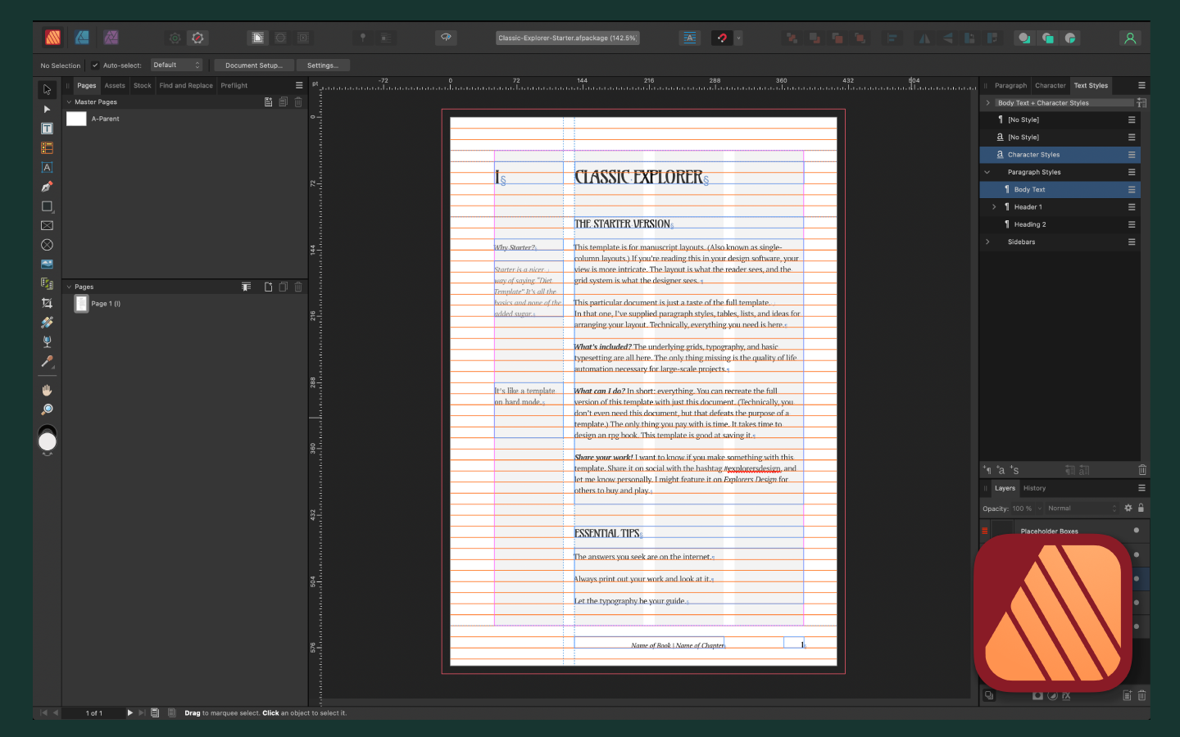Viewport: 1180px width, 737px height.
Task: Select the Picture Frame Rectangle tool
Action: point(47,226)
